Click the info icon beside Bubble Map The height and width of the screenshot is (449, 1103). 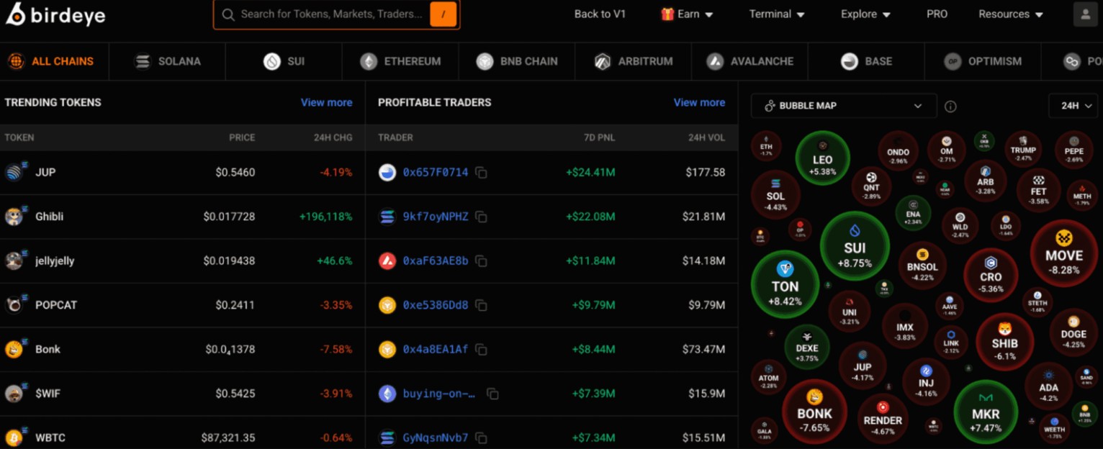(x=950, y=106)
